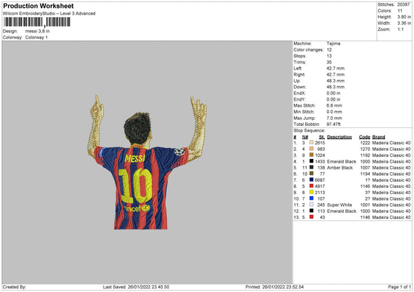Click the Max Jump value 7.0 mm
This screenshot has height=292, width=414.
point(334,118)
